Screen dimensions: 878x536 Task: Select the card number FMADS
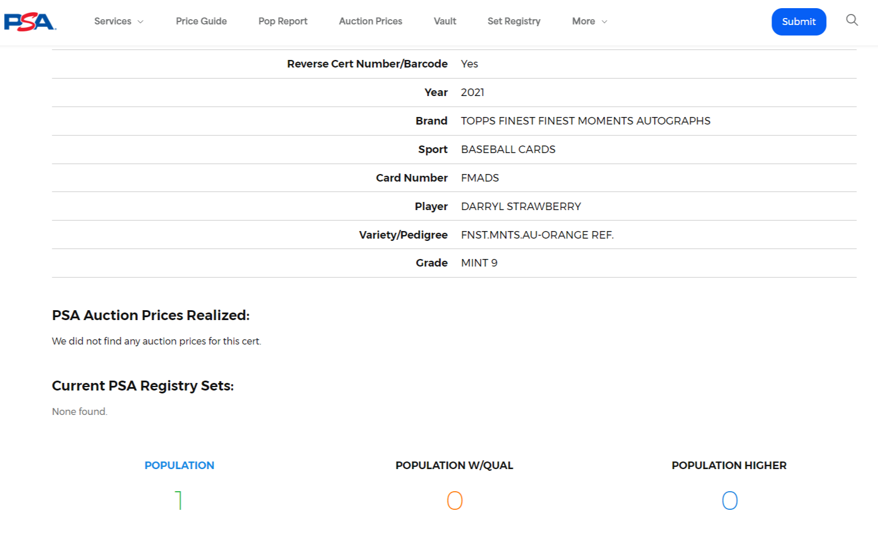[x=480, y=178]
